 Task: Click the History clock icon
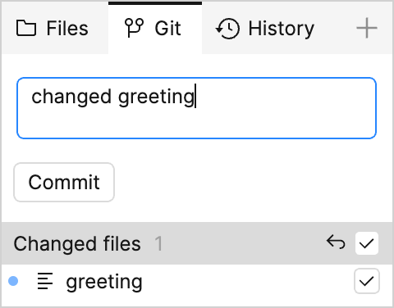[x=227, y=29]
